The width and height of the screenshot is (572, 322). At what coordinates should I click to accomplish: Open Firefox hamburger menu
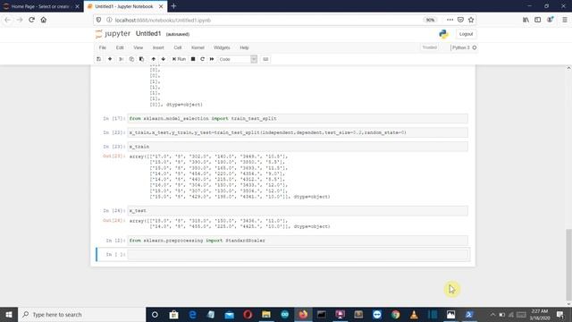(564, 20)
